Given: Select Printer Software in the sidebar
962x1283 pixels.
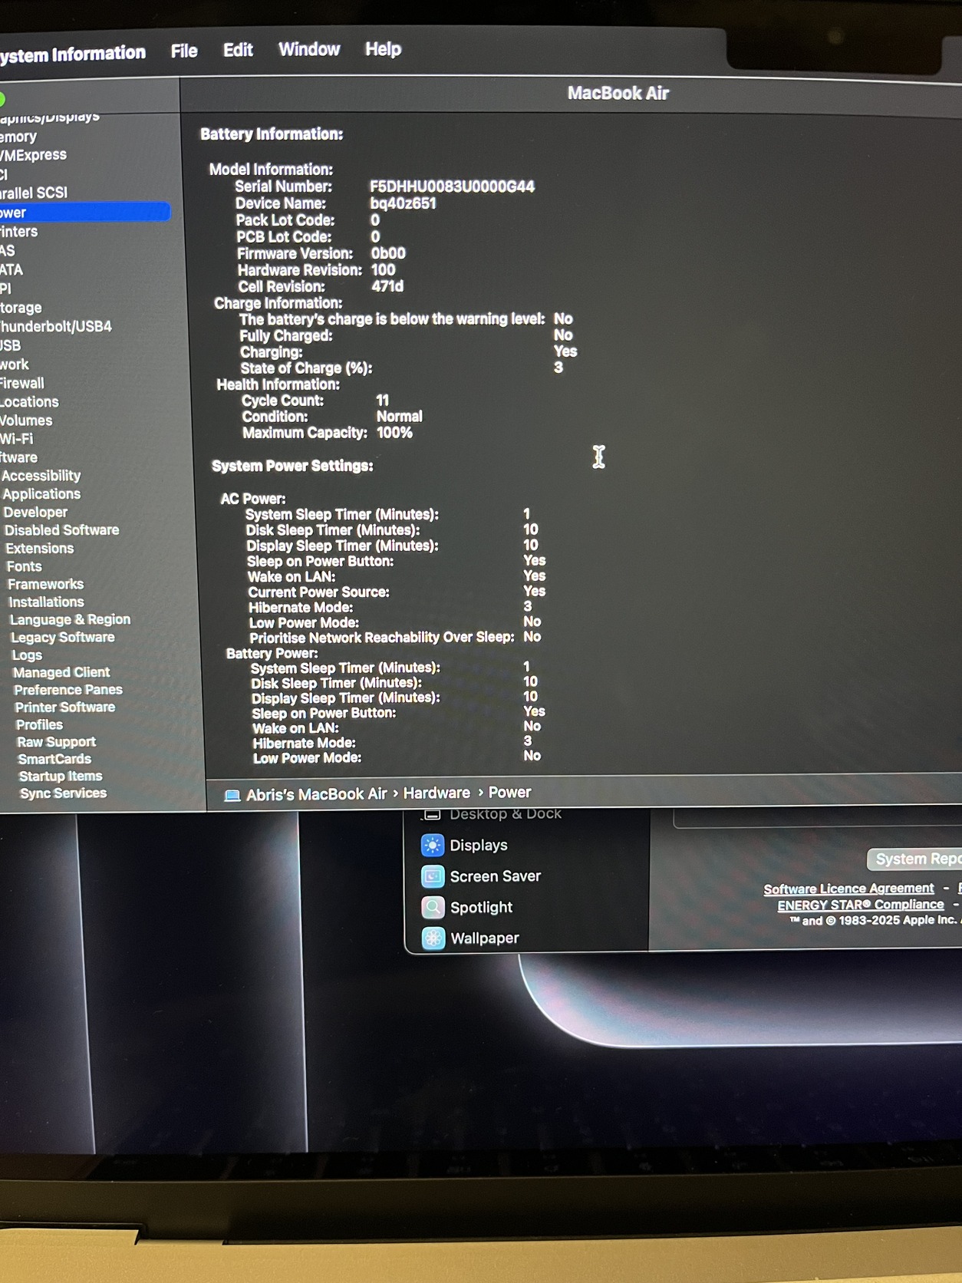Looking at the screenshot, I should coord(65,707).
